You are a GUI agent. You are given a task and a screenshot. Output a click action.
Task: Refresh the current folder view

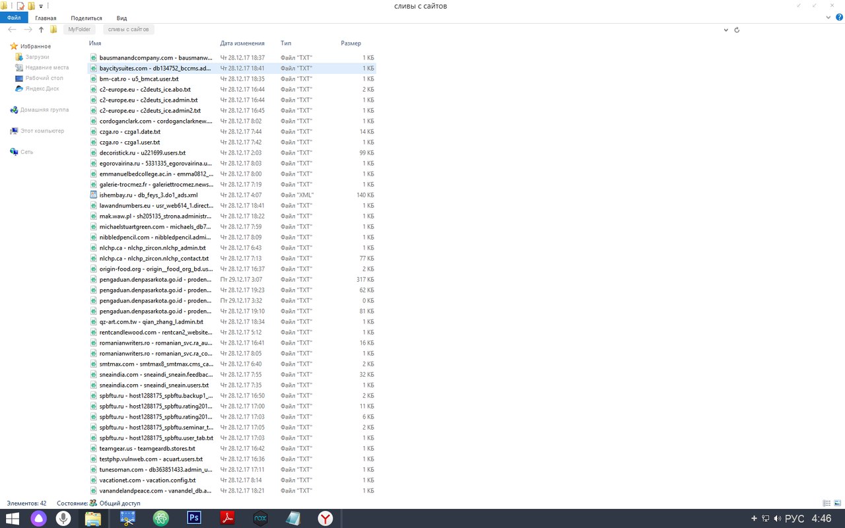[x=737, y=30]
